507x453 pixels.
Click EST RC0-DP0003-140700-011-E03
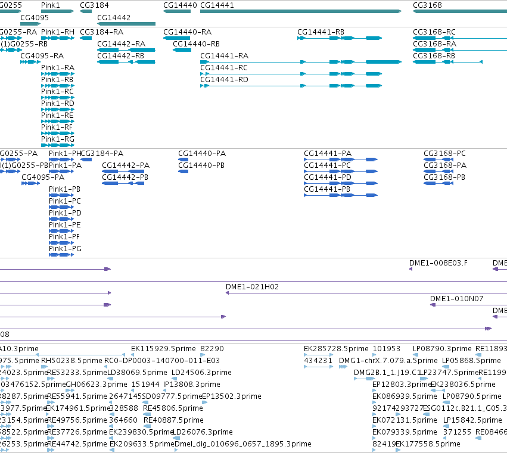point(105,367)
